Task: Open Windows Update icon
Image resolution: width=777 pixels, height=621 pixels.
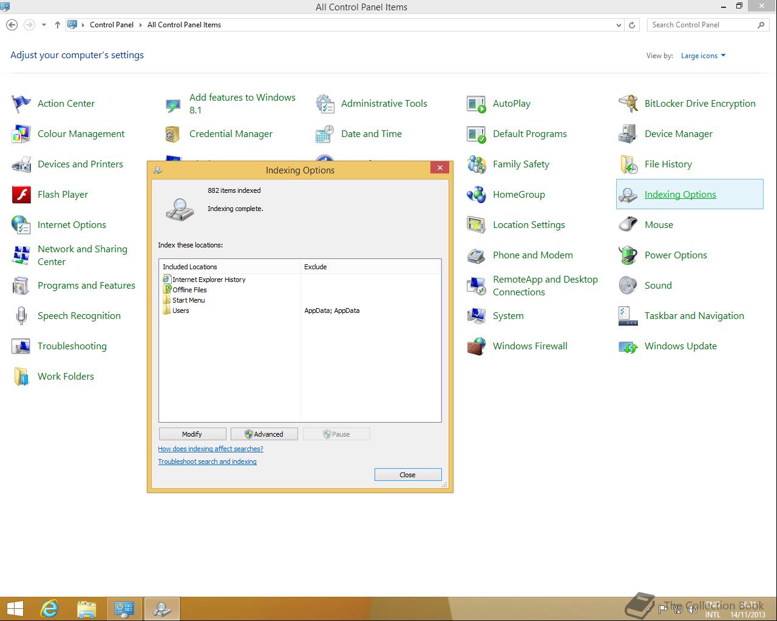Action: 628,346
